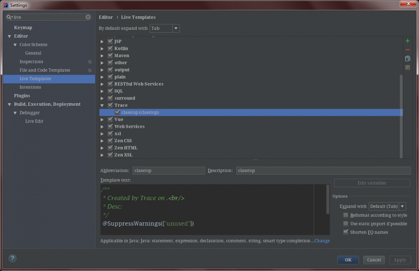Click 'Editor' in the breadcrumb header
The image size is (419, 271).
tap(106, 17)
